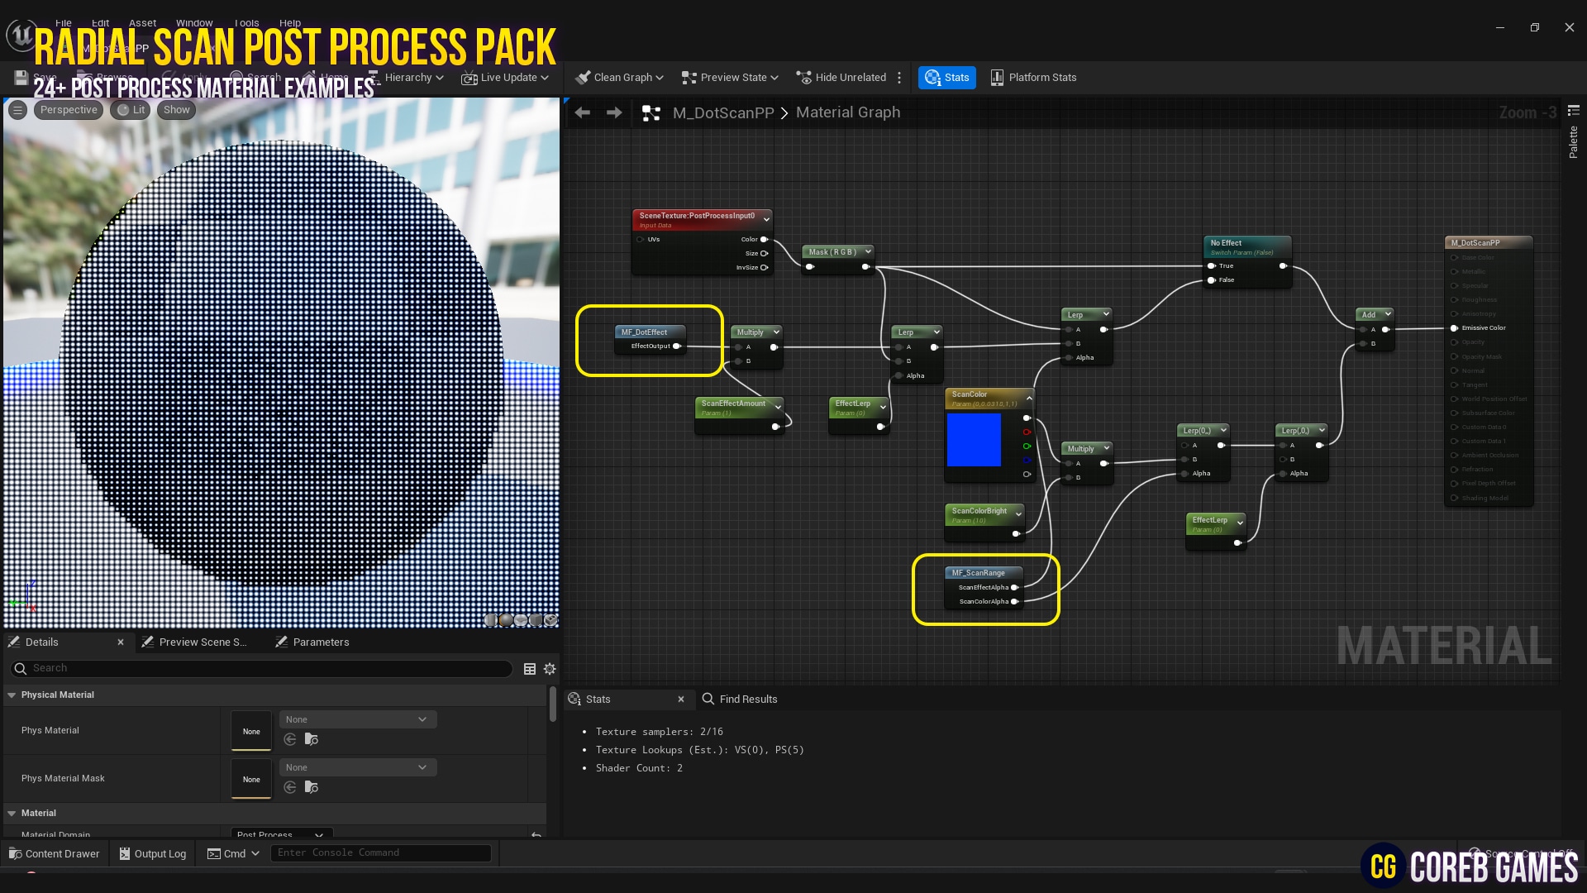Expand the Phys Material None dropdown
This screenshot has height=893, width=1587.
click(x=357, y=719)
